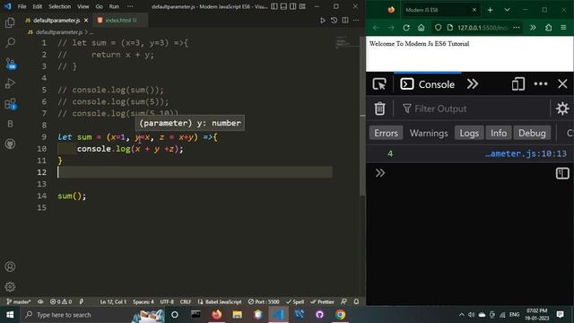Screen dimensions: 574x323
Task: Open the Accounts menu icon
Action: [x=10, y=266]
